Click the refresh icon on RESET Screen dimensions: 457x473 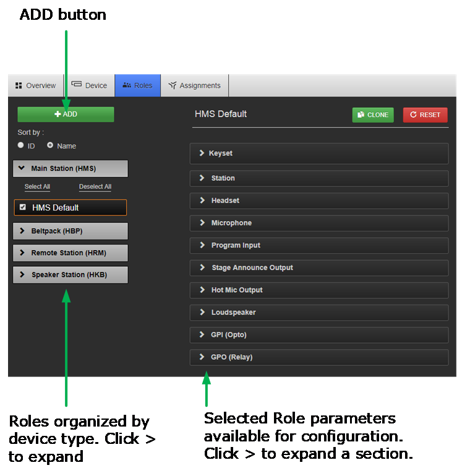pyautogui.click(x=413, y=115)
